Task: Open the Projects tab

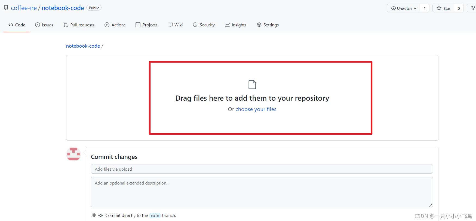Action: point(146,25)
